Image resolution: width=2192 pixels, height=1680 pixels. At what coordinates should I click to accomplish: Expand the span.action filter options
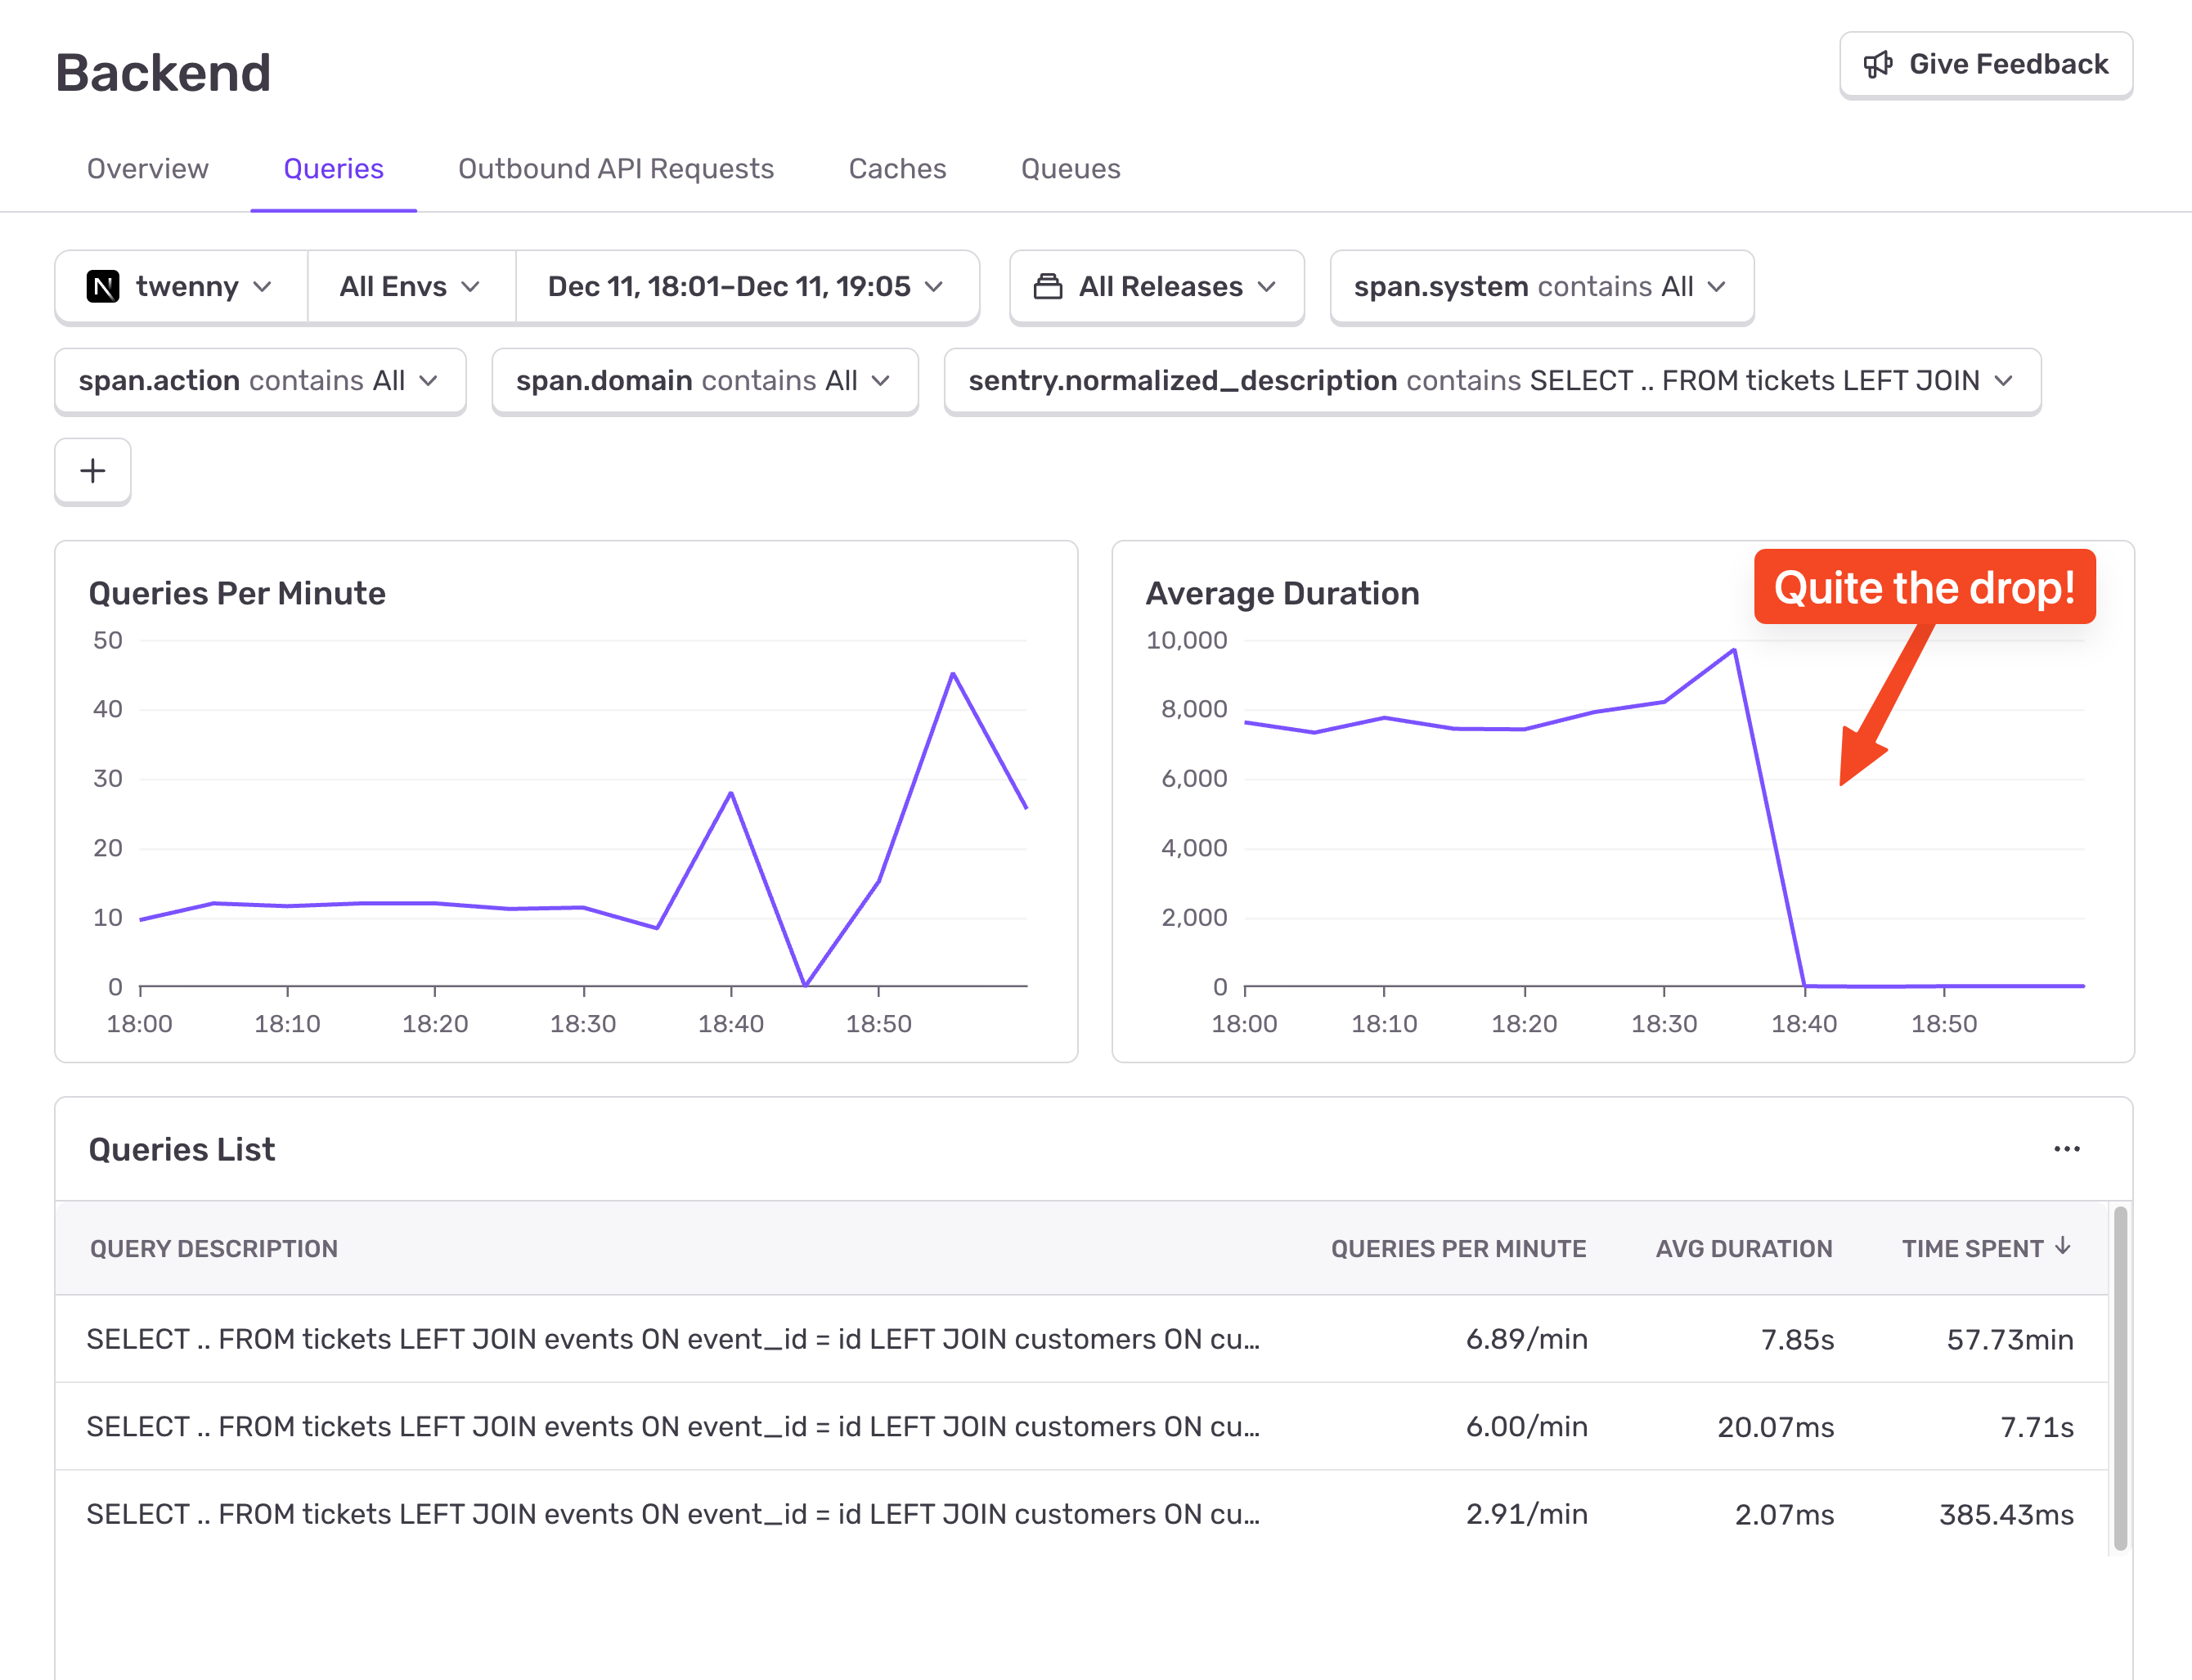pos(259,381)
